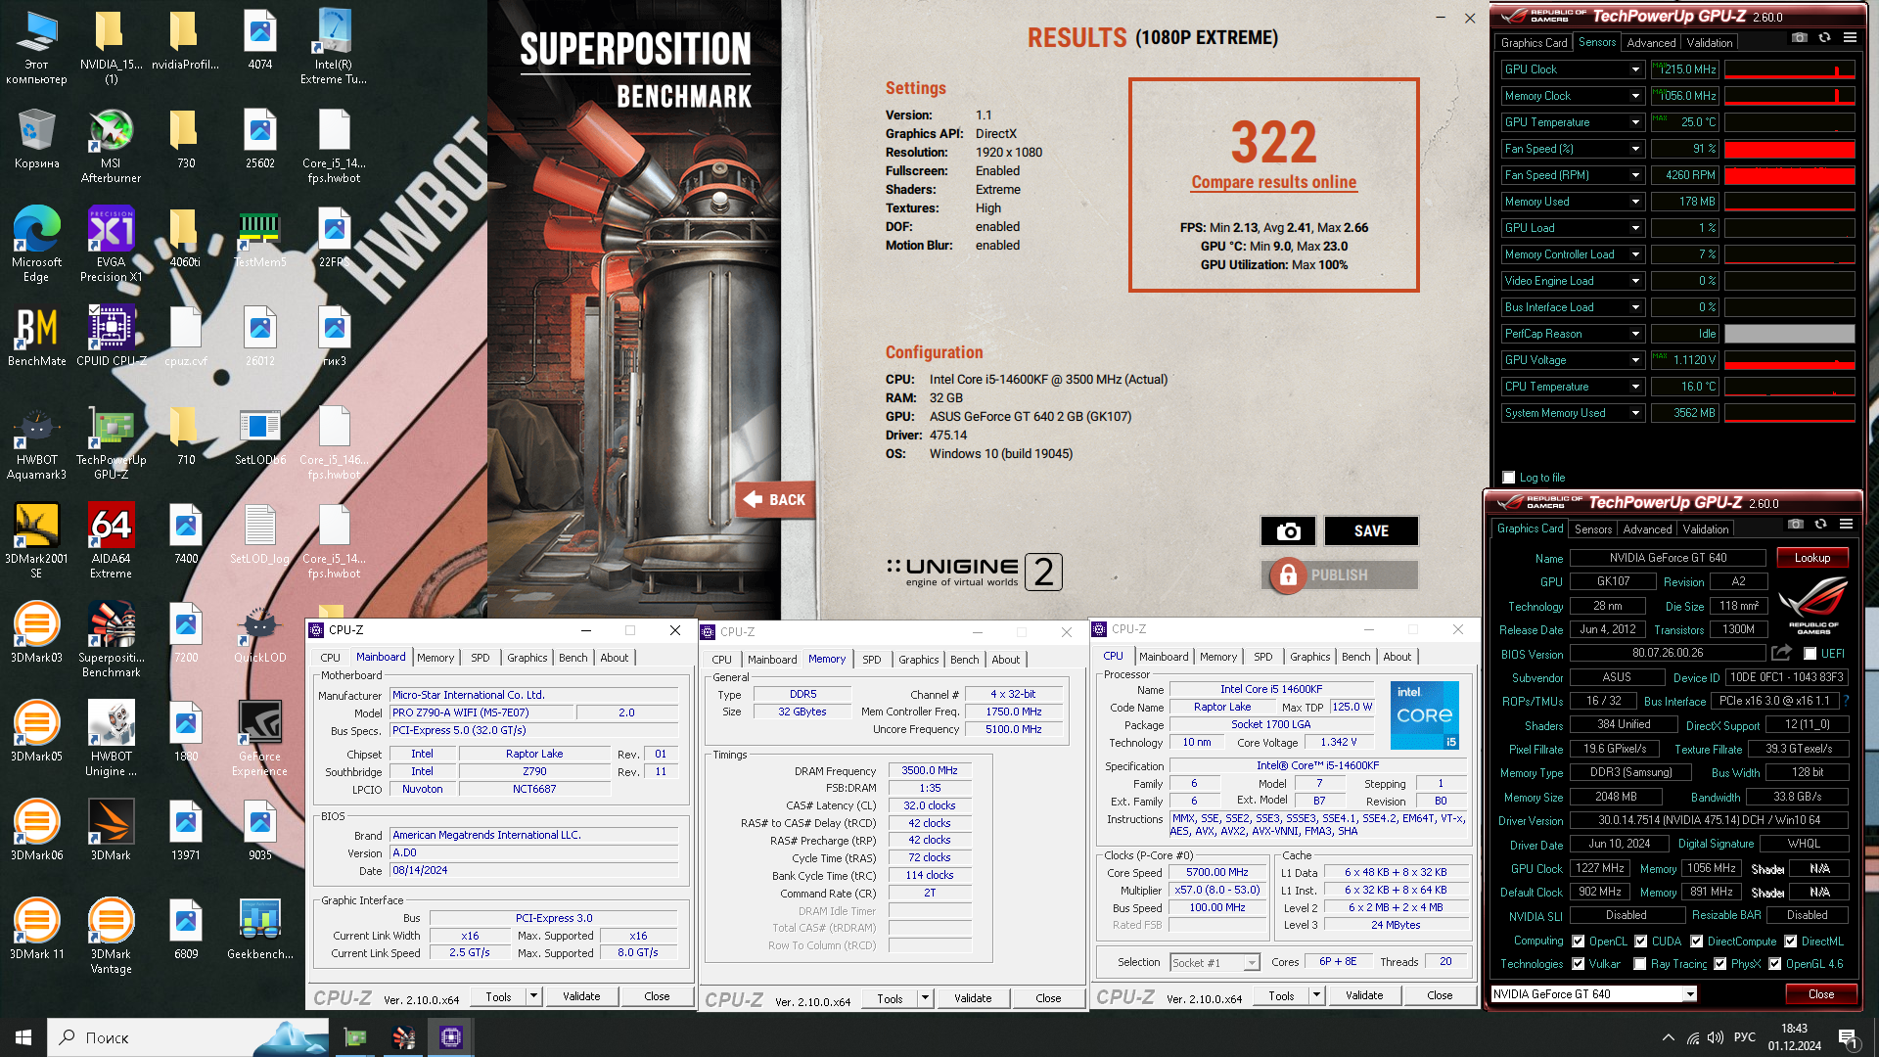The height and width of the screenshot is (1057, 1879).
Task: Open TechPowerUp GPU-Z desktop shortcut
Action: coord(111,441)
